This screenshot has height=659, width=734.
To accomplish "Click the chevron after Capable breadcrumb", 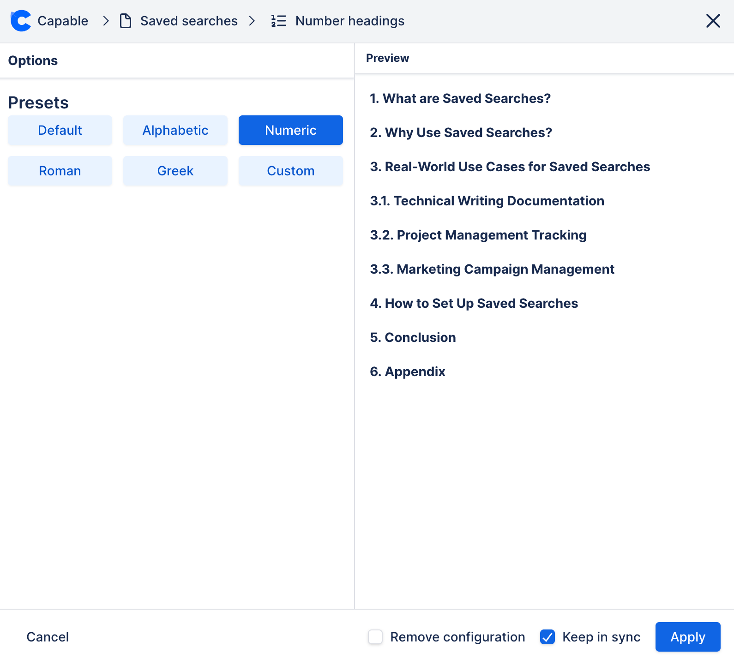I will pyautogui.click(x=106, y=21).
